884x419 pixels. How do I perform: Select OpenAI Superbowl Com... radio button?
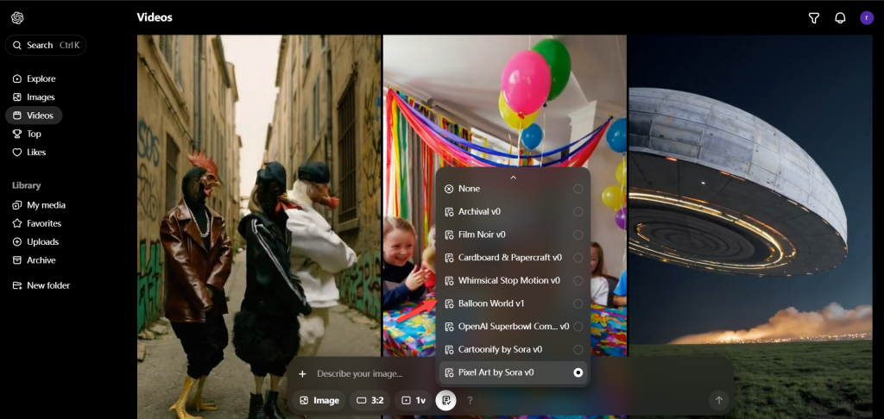[x=578, y=327]
